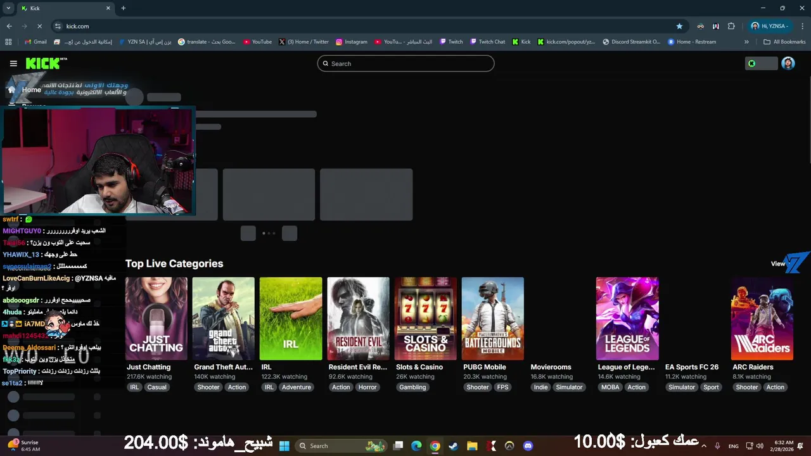Open Grand Theft Auto category thumbnail

[224, 319]
